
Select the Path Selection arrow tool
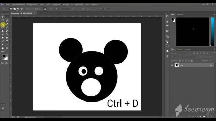2,45
